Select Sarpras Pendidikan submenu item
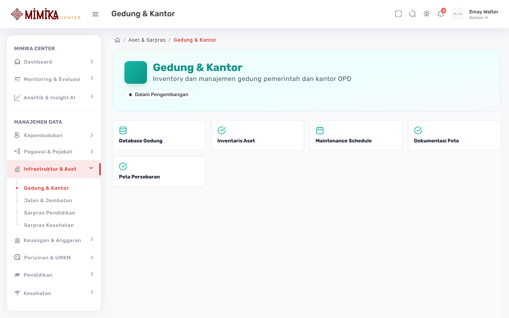The image size is (509, 318). [49, 213]
